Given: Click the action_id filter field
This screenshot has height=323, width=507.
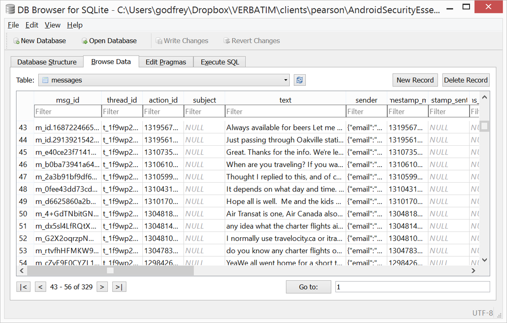Looking at the screenshot, I should (x=163, y=112).
